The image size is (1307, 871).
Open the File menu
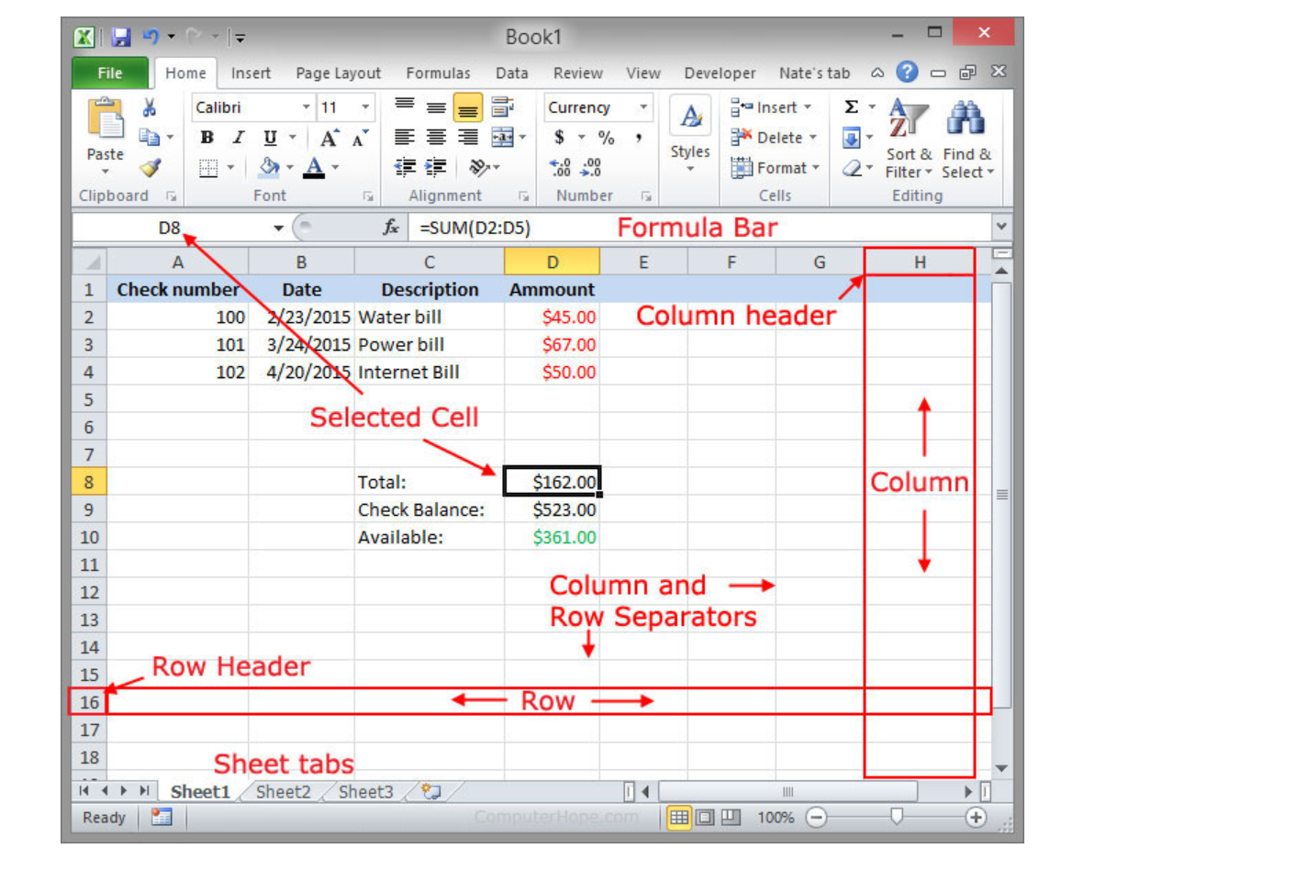[x=109, y=73]
